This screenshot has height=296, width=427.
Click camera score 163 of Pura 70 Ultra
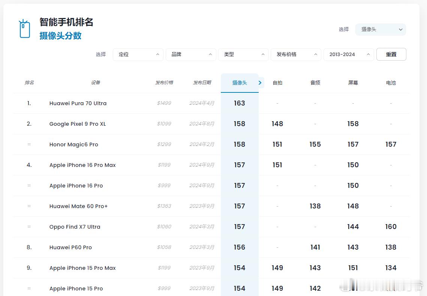[x=240, y=103]
